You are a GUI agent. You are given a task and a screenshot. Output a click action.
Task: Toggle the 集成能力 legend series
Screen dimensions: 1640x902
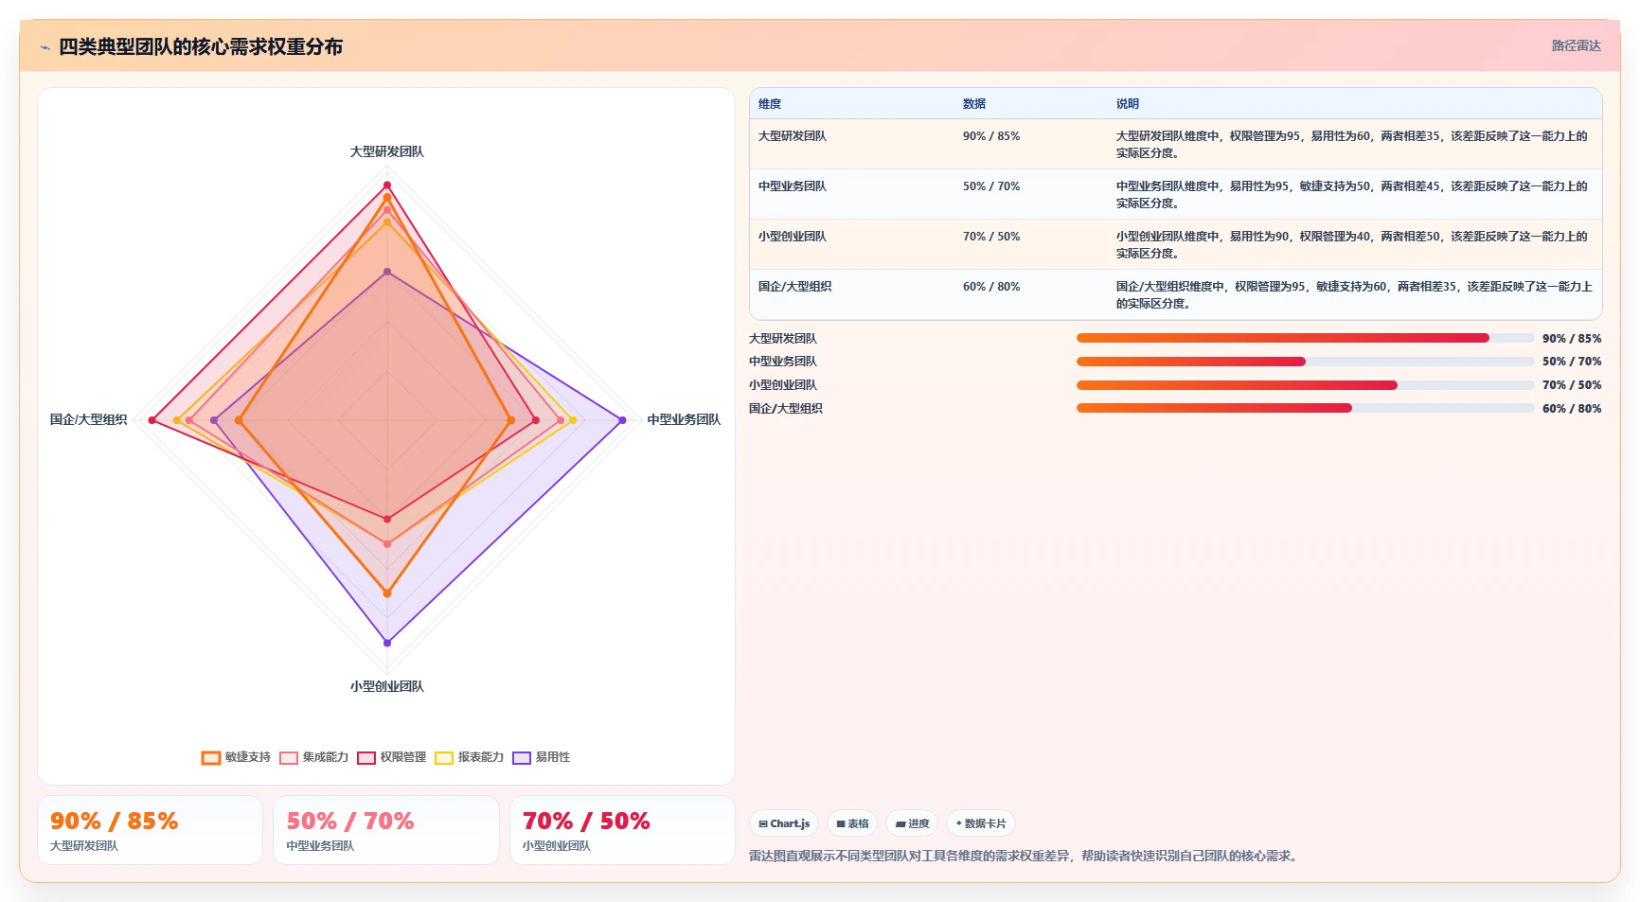pyautogui.click(x=314, y=757)
